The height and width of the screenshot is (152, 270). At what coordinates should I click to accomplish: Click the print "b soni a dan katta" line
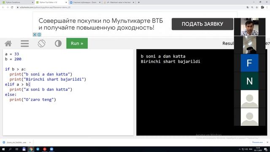point(41,74)
